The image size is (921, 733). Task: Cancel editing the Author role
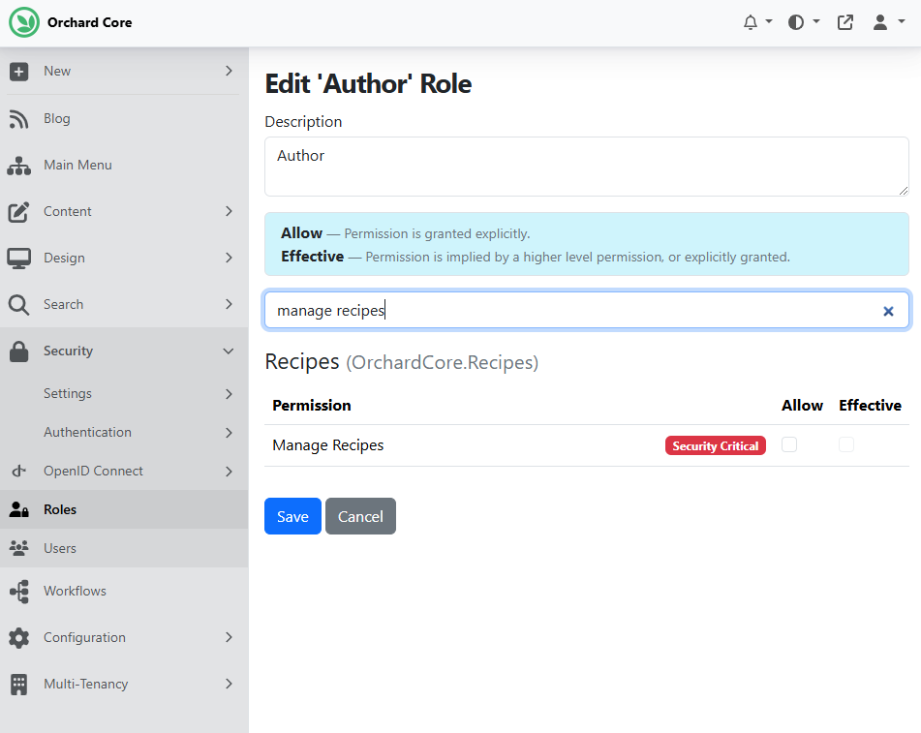pyautogui.click(x=360, y=516)
